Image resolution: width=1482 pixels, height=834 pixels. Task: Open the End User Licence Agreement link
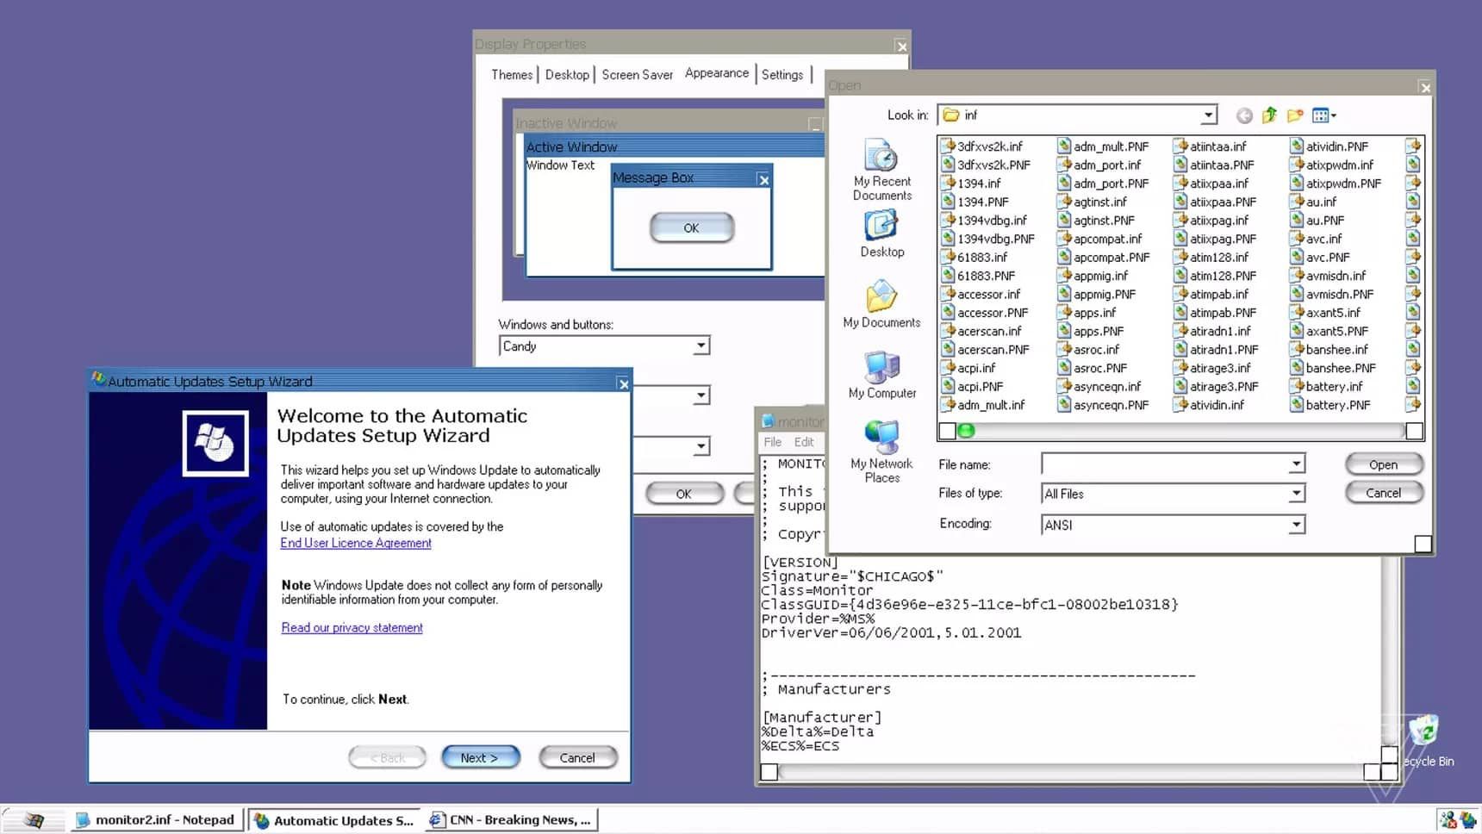point(355,543)
